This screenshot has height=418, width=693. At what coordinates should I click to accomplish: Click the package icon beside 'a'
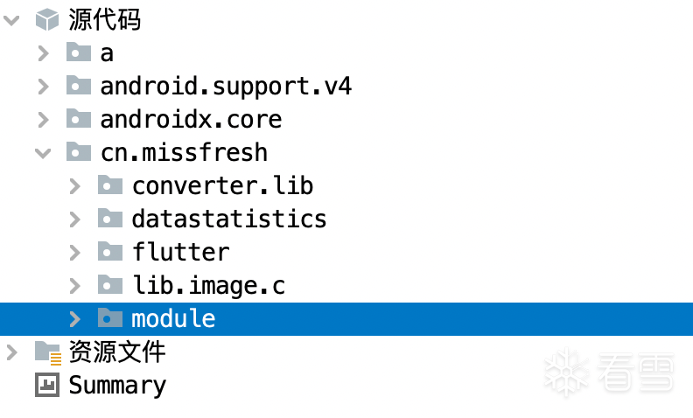79,52
